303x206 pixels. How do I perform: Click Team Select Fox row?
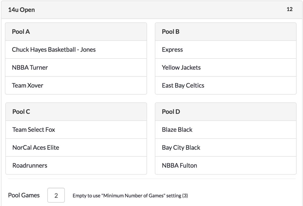[34, 130]
